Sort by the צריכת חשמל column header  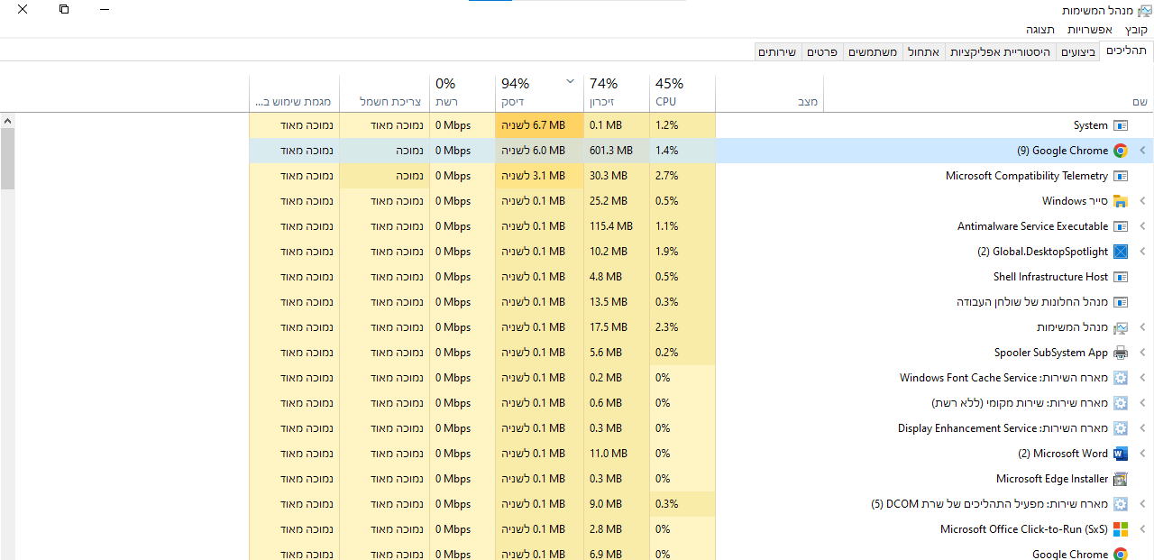point(385,92)
